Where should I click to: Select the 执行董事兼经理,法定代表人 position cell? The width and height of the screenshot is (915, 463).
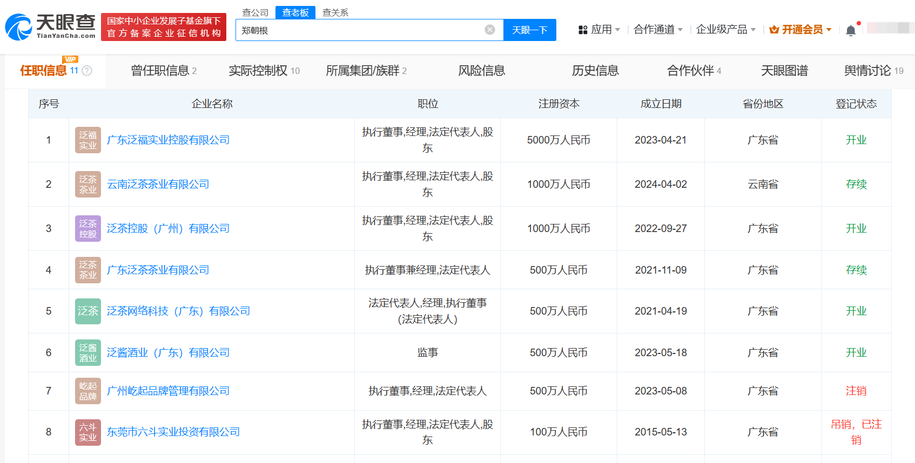click(x=428, y=270)
